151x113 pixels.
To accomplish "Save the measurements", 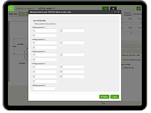I will point(115,97).
